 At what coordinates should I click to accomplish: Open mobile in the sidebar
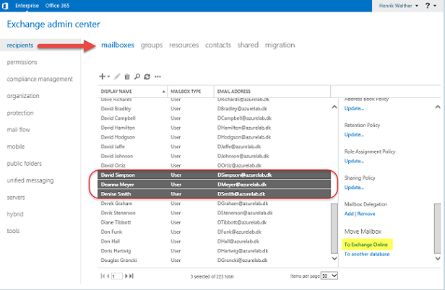pos(16,146)
